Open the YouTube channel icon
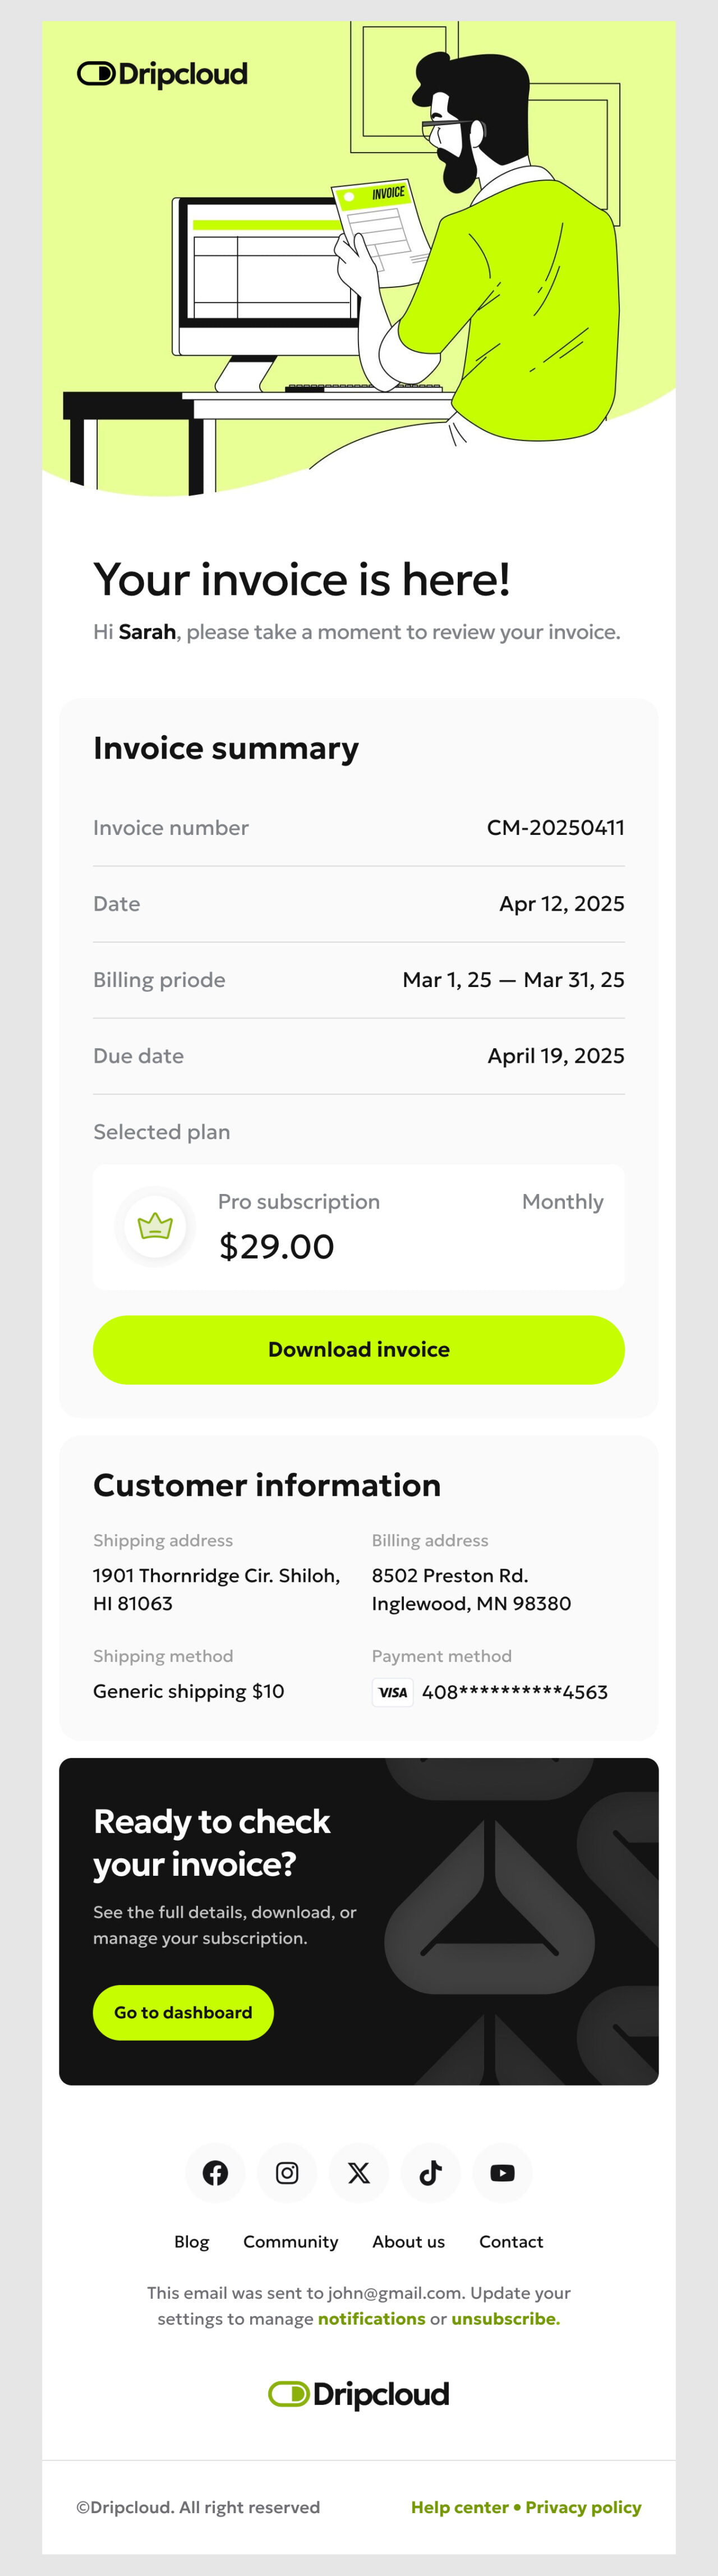The image size is (718, 2576). click(x=502, y=2173)
